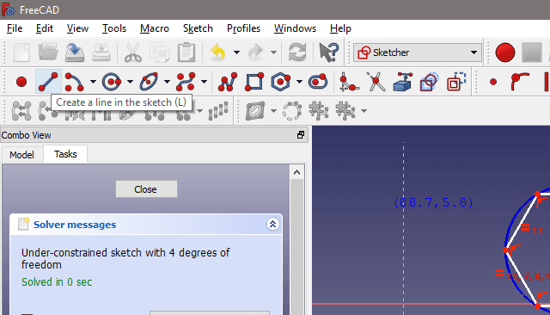The height and width of the screenshot is (315, 550).
Task: Open the Profiles menu
Action: coord(243,28)
